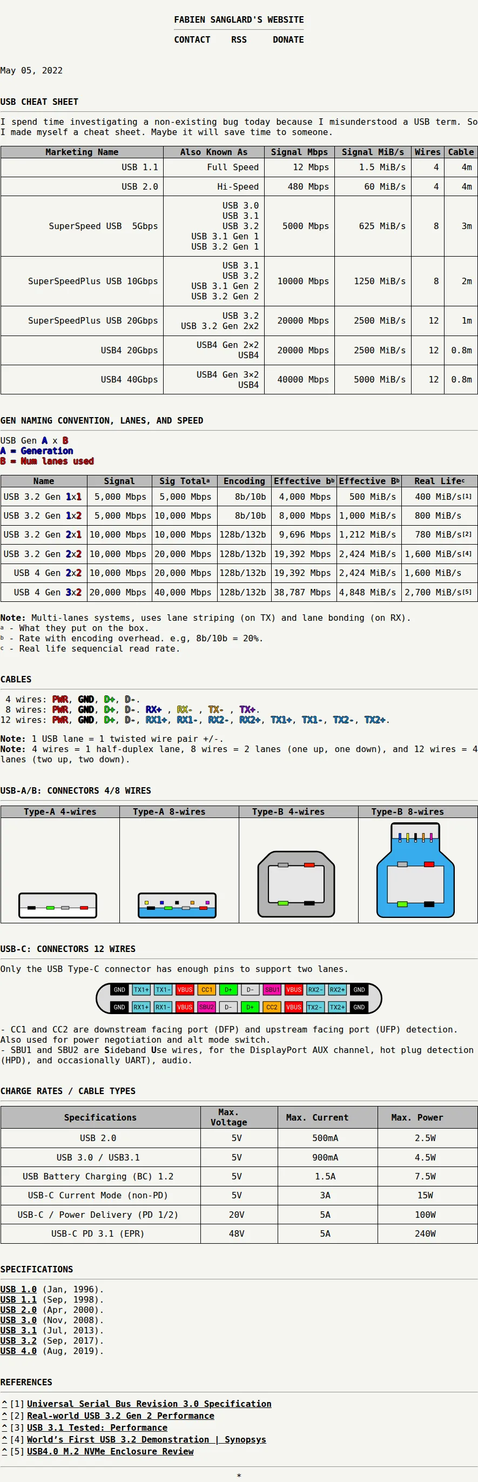478x1482 pixels.
Task: Click the TX2+ pin on the USB-C diagram
Action: click(337, 1007)
